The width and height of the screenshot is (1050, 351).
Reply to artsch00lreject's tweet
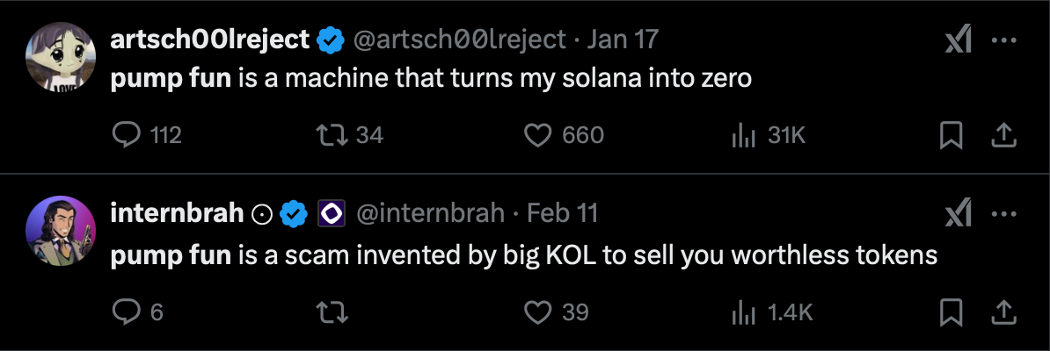pos(128,135)
